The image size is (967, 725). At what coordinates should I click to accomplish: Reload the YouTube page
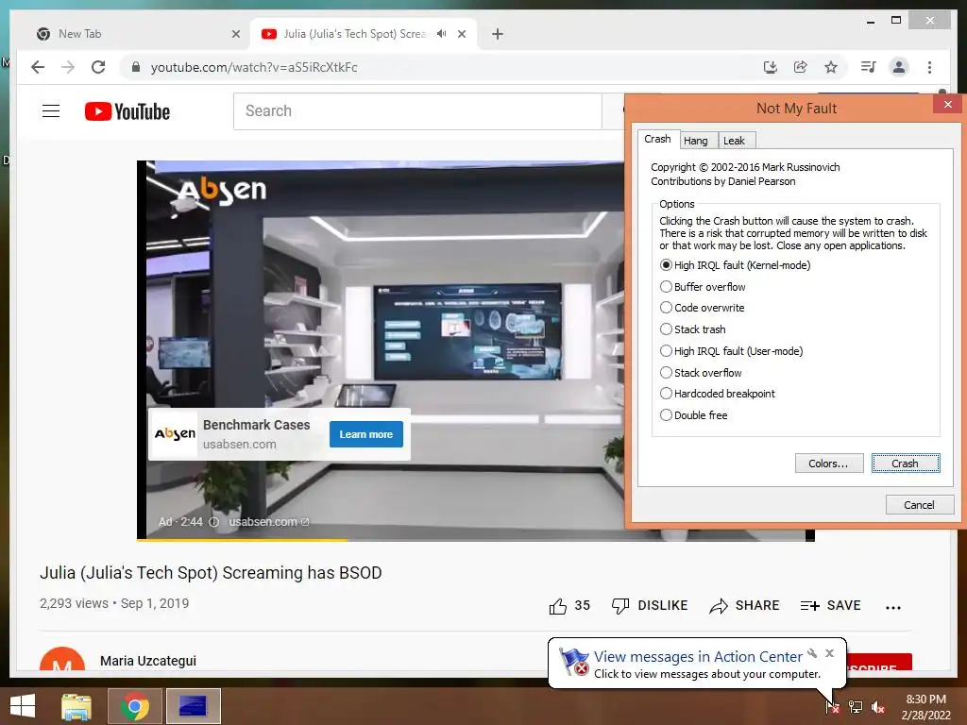[98, 67]
